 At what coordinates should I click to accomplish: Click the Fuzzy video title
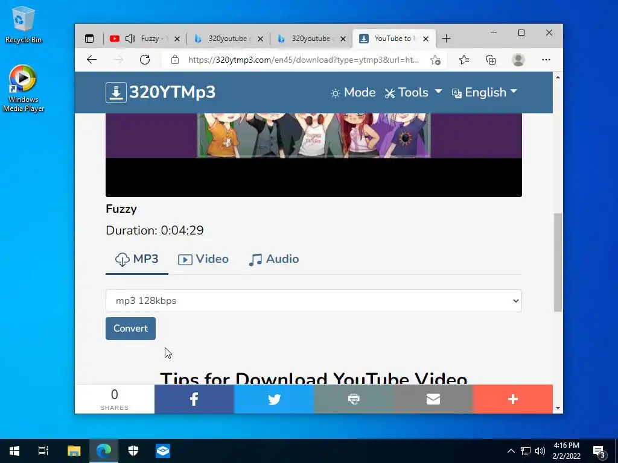coord(121,209)
